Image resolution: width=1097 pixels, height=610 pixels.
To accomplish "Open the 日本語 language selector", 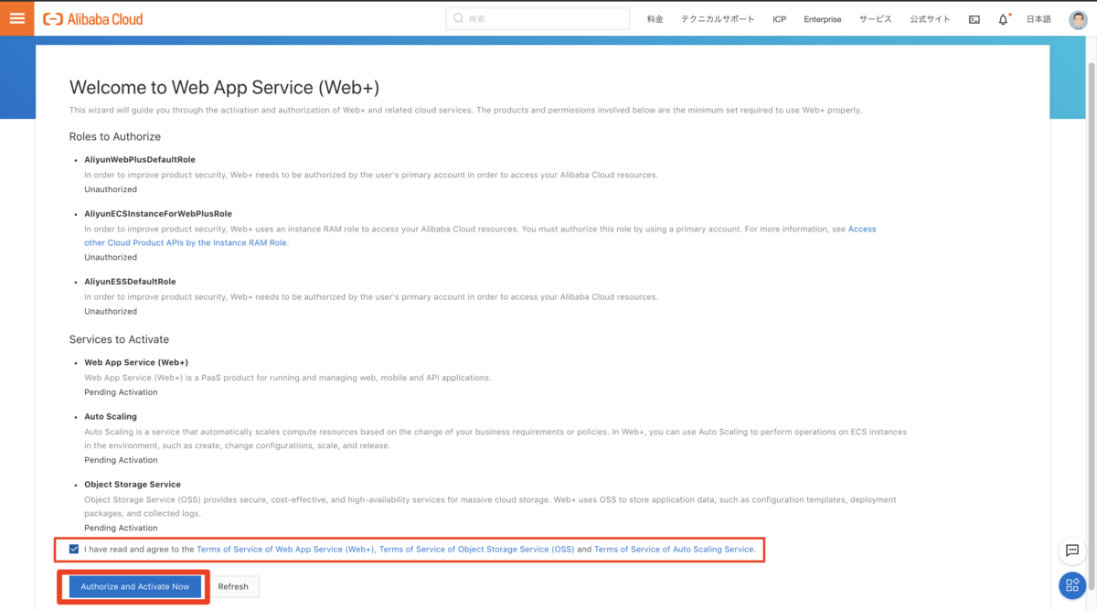I will point(1038,19).
